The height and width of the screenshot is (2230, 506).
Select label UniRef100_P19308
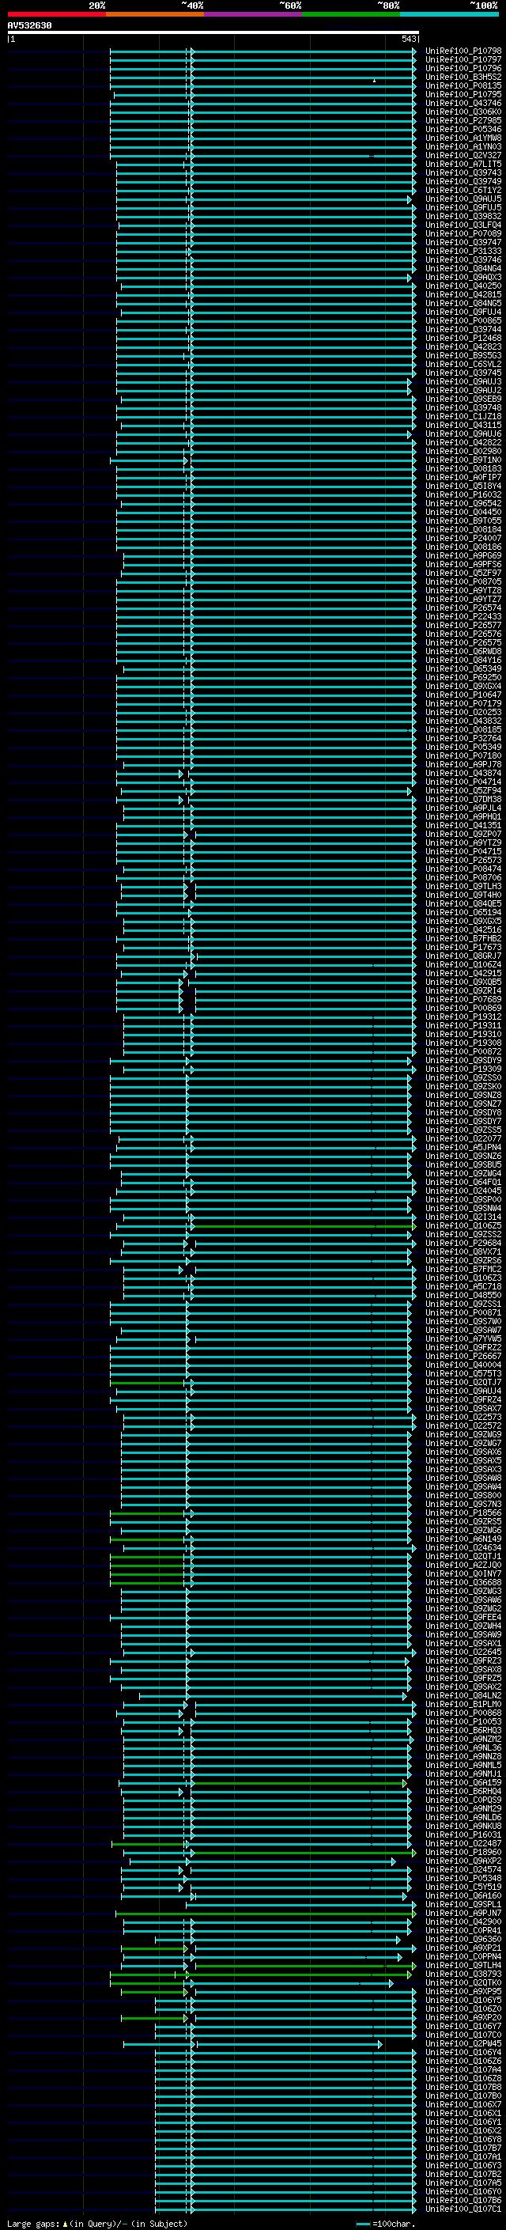click(x=463, y=1043)
